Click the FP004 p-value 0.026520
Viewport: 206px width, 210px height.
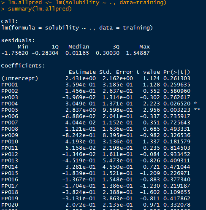[x=177, y=104]
